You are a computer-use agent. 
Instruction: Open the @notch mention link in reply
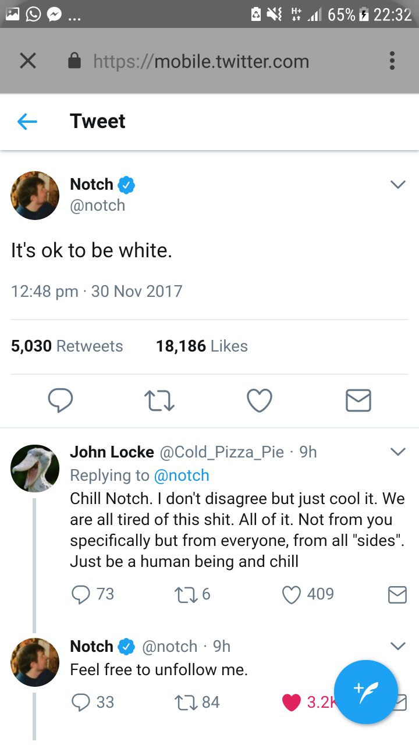[x=181, y=476]
